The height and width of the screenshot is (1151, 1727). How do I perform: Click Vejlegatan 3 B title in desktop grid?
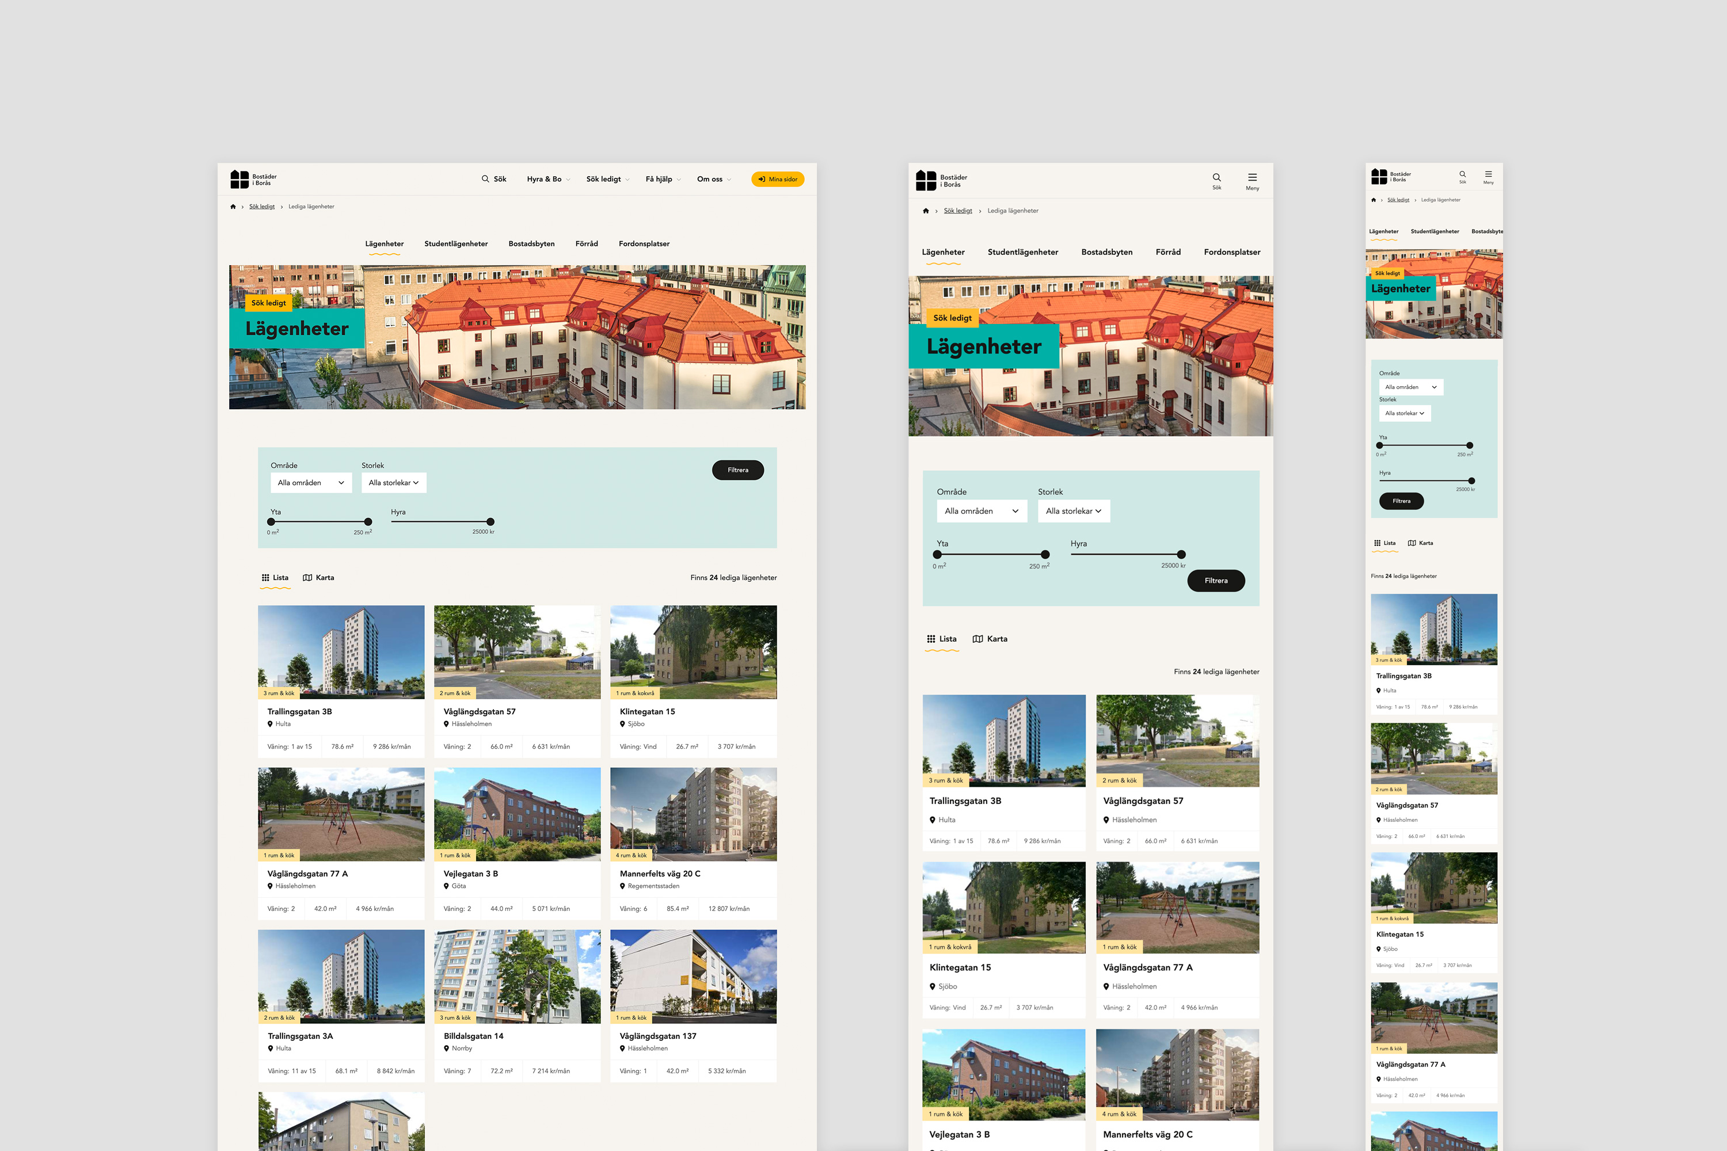(471, 874)
